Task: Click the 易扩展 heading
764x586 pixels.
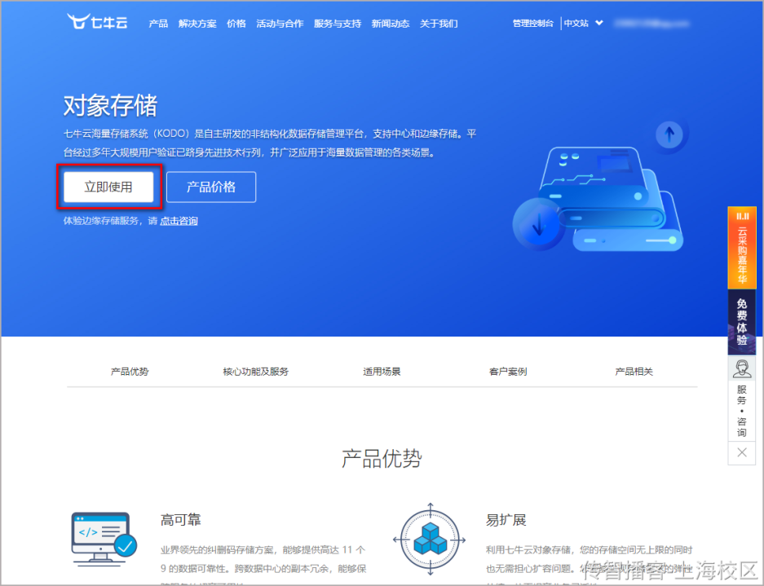Action: coord(506,520)
